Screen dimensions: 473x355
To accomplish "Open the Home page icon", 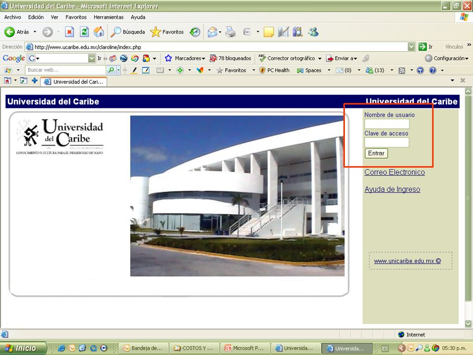I will (99, 32).
